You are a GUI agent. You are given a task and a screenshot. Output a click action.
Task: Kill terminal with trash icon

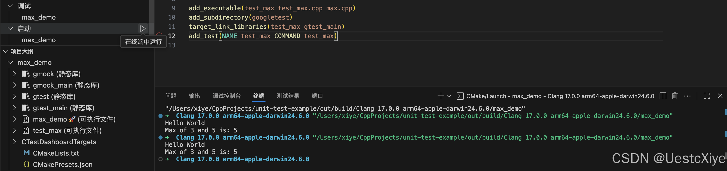[675, 96]
